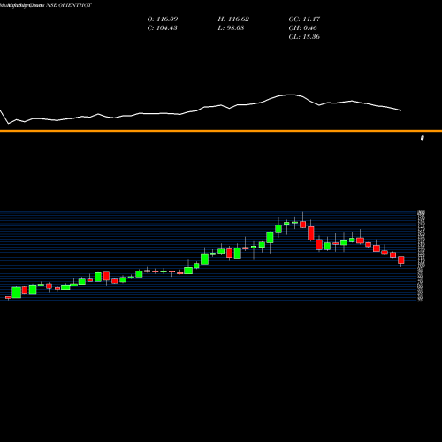
Task: Select the high value H: 116.62
Action: [x=233, y=19]
